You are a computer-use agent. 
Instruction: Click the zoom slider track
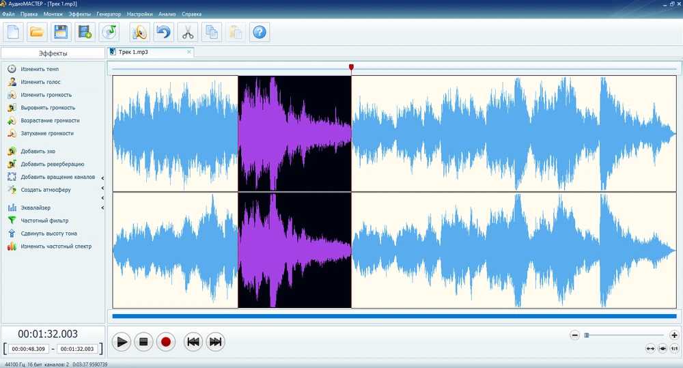click(x=625, y=335)
